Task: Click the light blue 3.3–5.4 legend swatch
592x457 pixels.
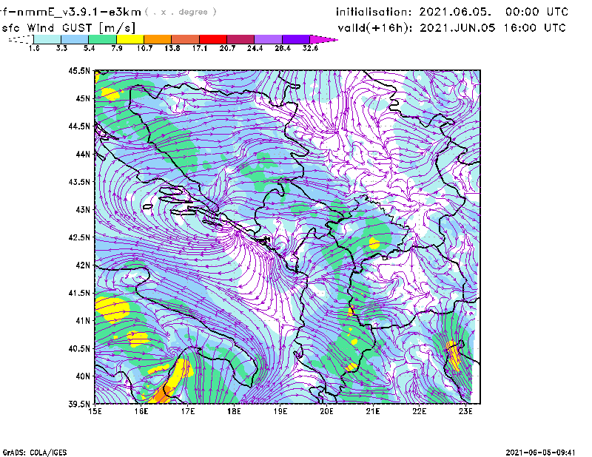Action: tap(75, 39)
